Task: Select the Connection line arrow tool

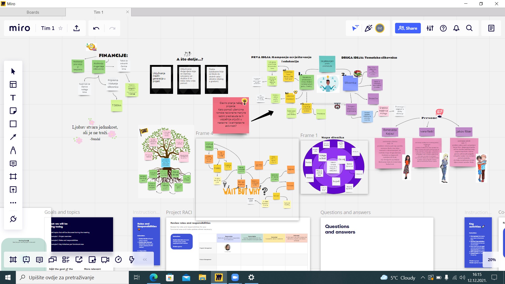Action: pyautogui.click(x=13, y=137)
